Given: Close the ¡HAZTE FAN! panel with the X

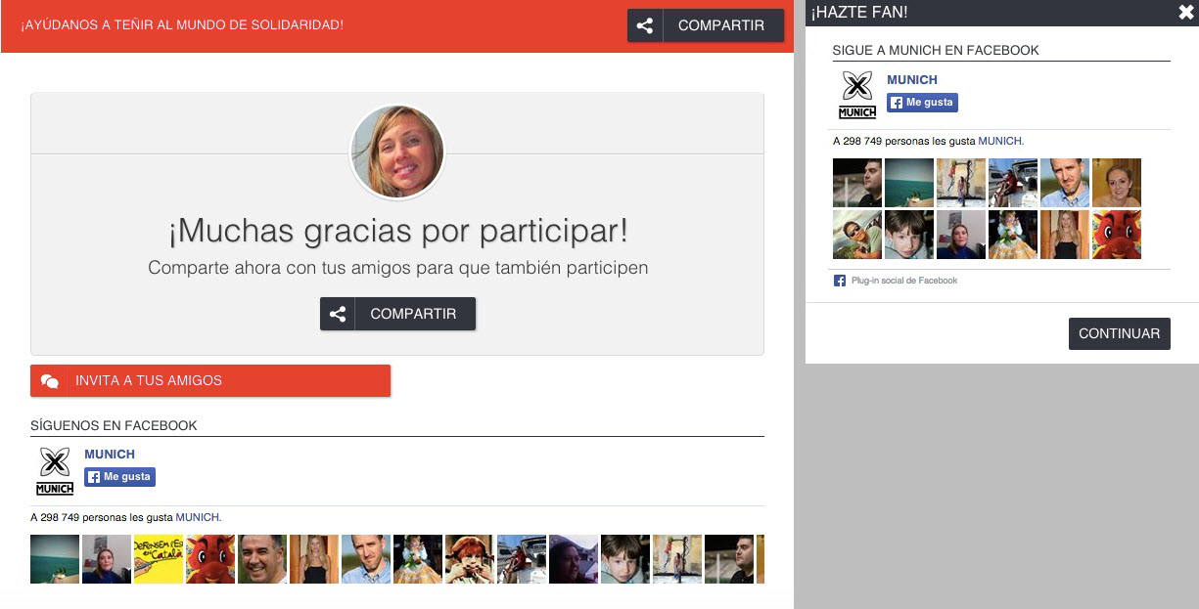Looking at the screenshot, I should click(x=1186, y=12).
